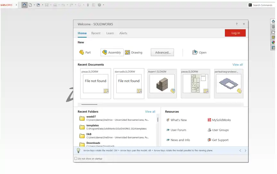This screenshot has width=277, height=174.
Task: Click the lightbulb tip icon
Action: coord(79,151)
